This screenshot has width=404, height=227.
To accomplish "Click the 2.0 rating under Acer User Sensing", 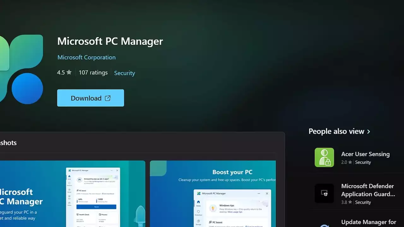I will pos(346,162).
